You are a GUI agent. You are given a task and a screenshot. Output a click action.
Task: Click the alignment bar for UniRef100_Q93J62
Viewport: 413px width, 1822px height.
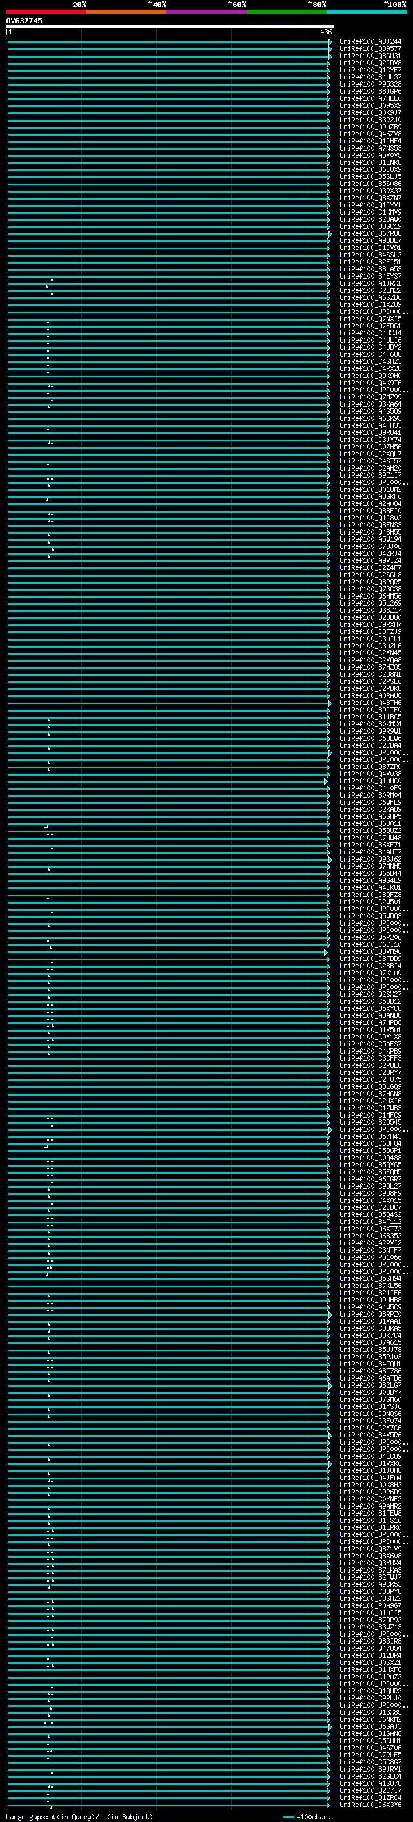170,859
